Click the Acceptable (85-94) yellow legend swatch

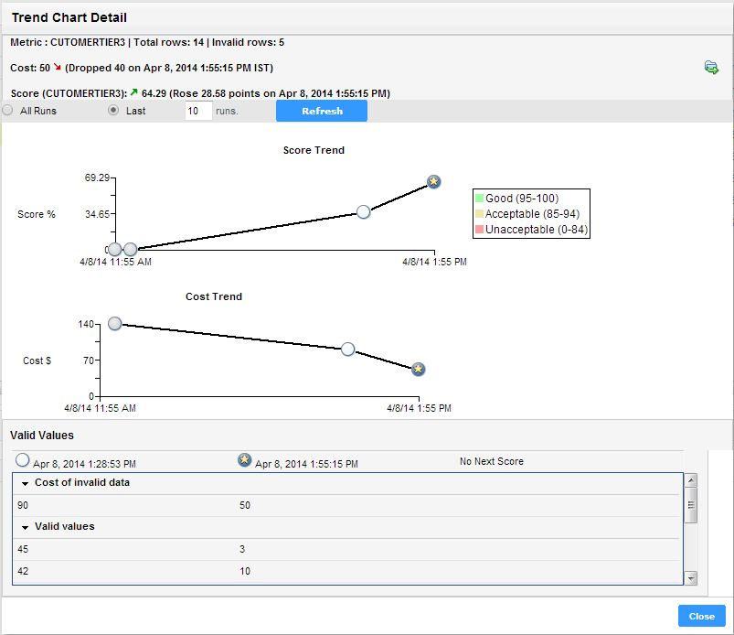(x=478, y=214)
